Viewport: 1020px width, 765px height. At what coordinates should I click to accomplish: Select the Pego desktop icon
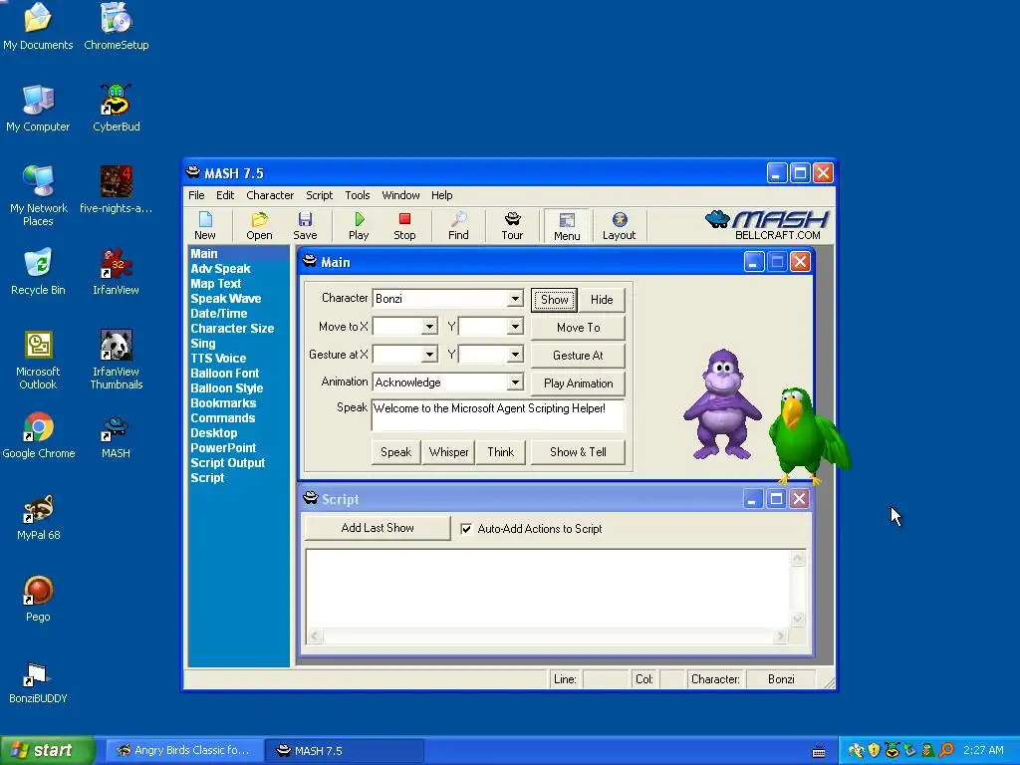(38, 599)
